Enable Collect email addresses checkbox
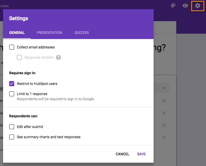This screenshot has width=206, height=166. (x=12, y=47)
